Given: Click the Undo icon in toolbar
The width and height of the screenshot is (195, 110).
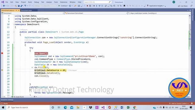Looking at the screenshot, I should [x=25, y=6].
